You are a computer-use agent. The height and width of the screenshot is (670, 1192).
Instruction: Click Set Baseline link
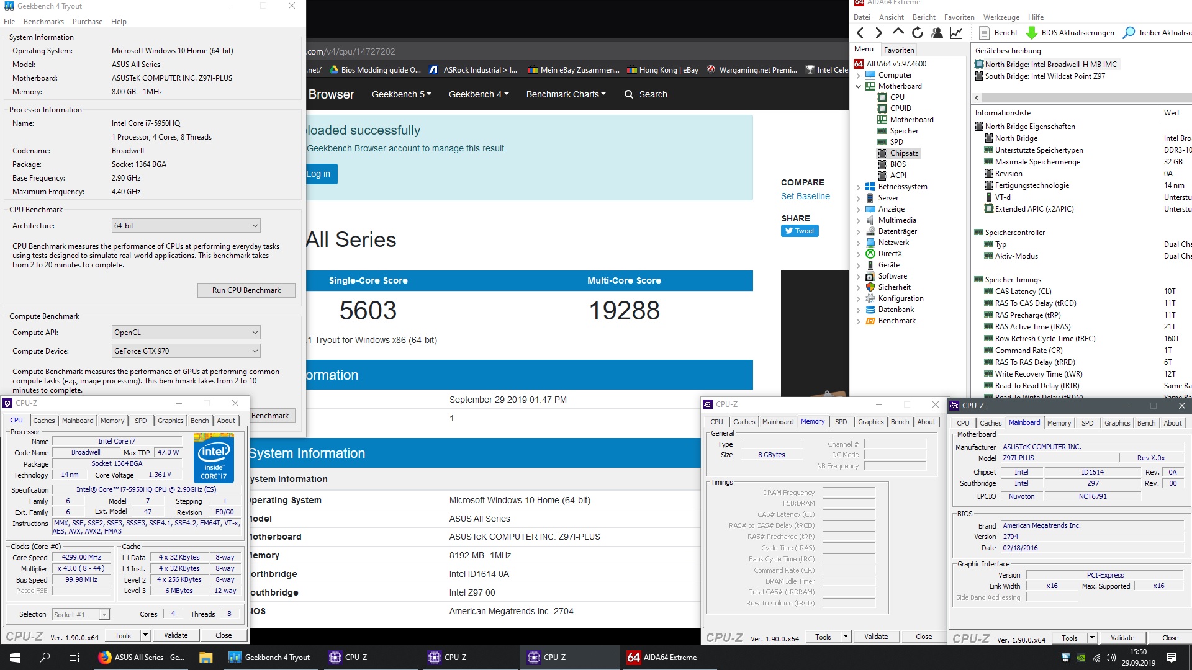pos(805,196)
